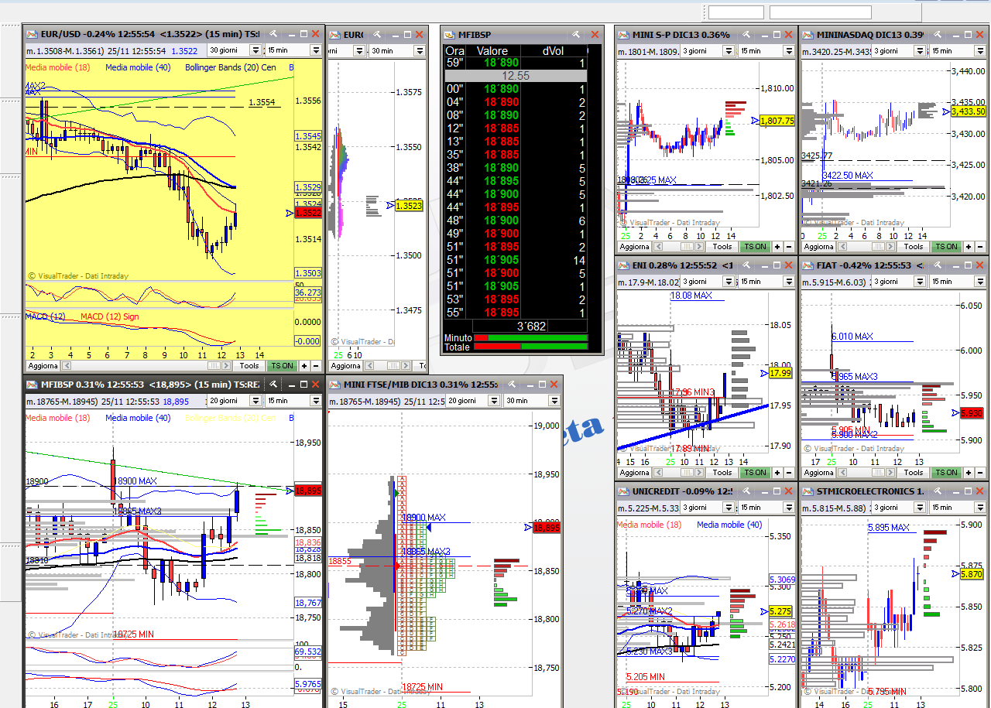Open Tools in the MINI S-P chart
Image resolution: width=991 pixels, height=708 pixels.
pos(722,247)
